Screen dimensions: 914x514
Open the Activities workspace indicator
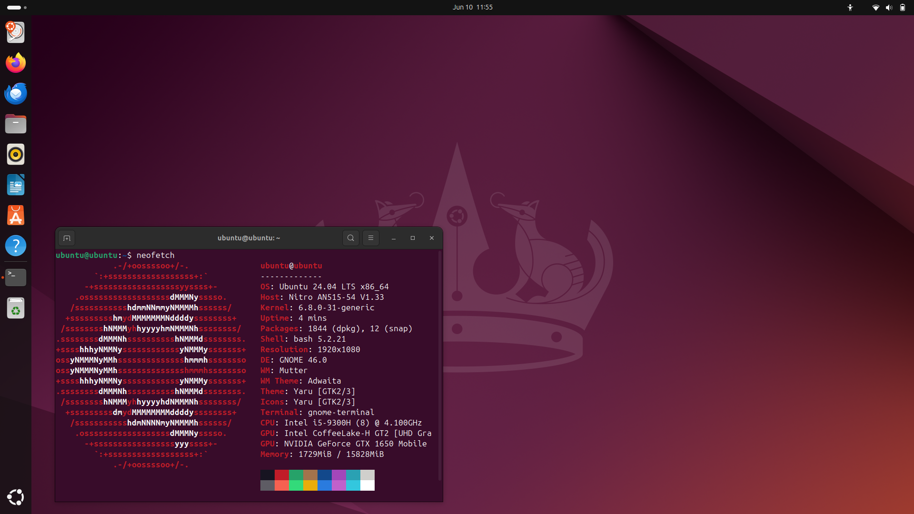coord(17,7)
